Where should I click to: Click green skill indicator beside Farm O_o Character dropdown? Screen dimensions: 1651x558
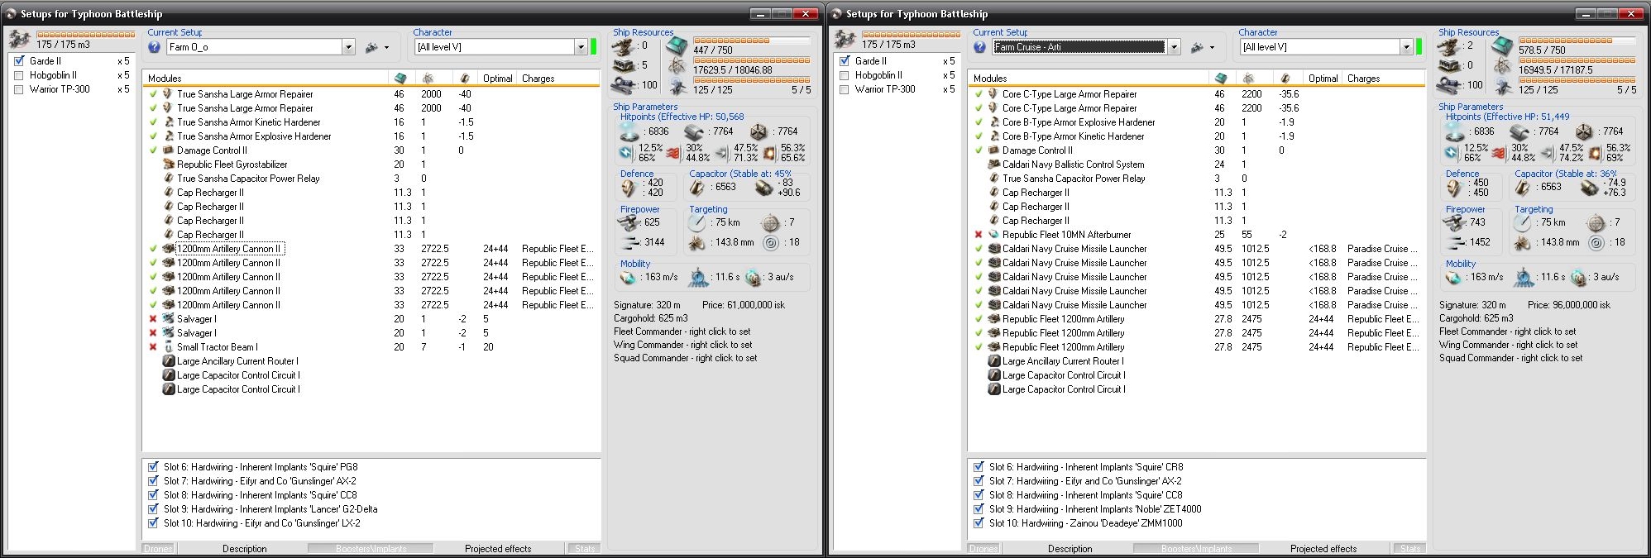coord(594,47)
